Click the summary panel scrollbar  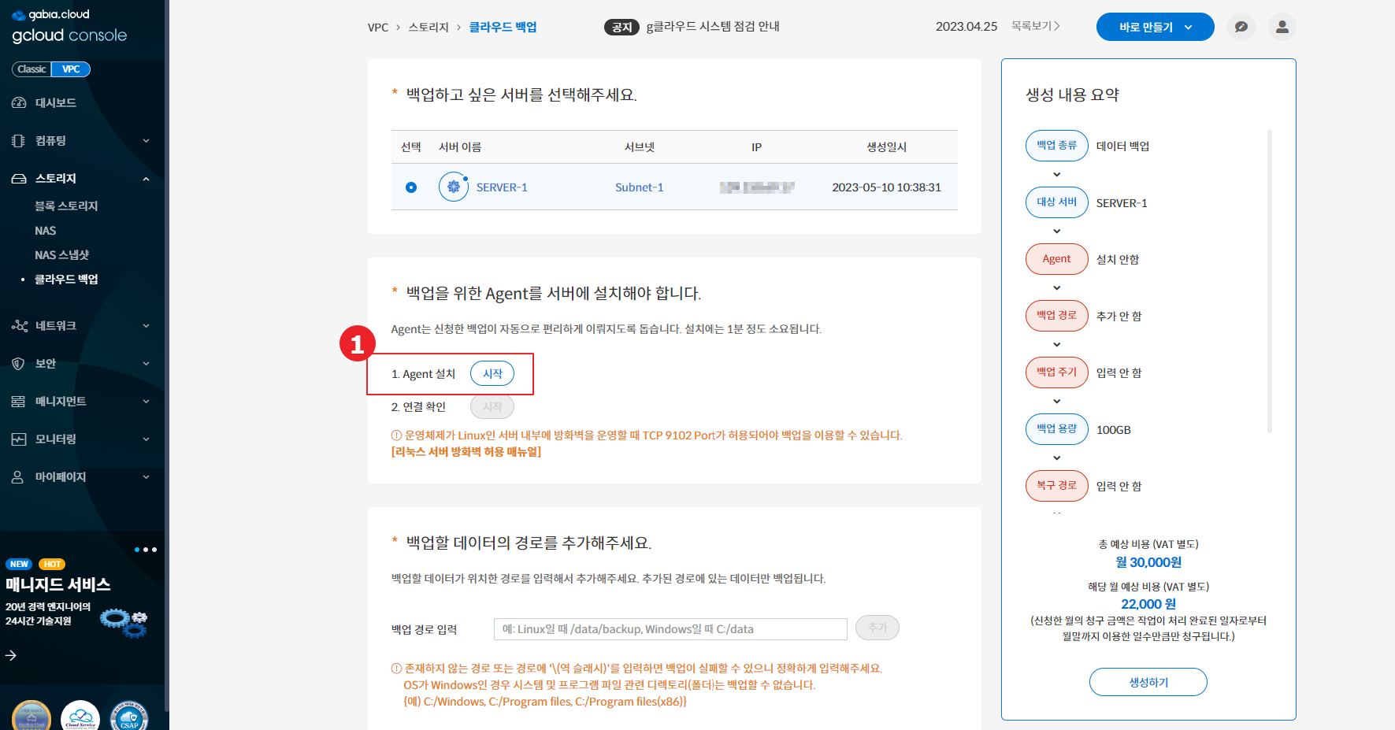1270,281
